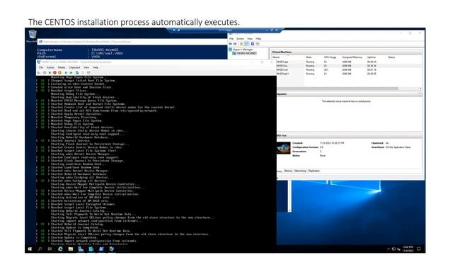
Task: Open Recycle Bin desktop icon
Action: (33, 36)
